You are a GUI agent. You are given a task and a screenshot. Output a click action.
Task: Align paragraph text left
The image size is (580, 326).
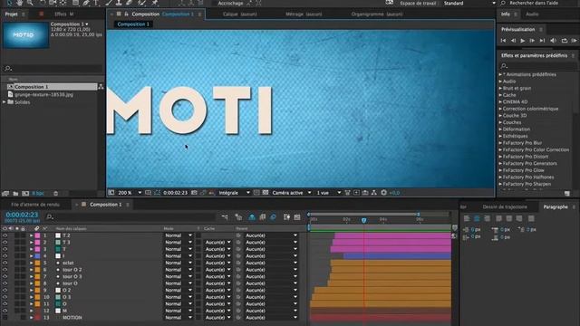tap(467, 218)
